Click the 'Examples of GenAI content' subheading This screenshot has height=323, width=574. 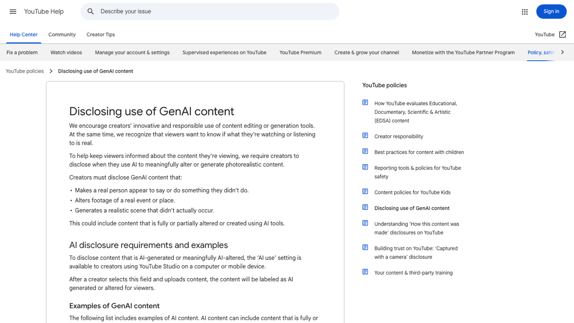click(114, 306)
